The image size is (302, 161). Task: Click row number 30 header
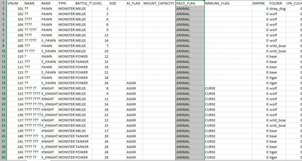tap(3, 157)
